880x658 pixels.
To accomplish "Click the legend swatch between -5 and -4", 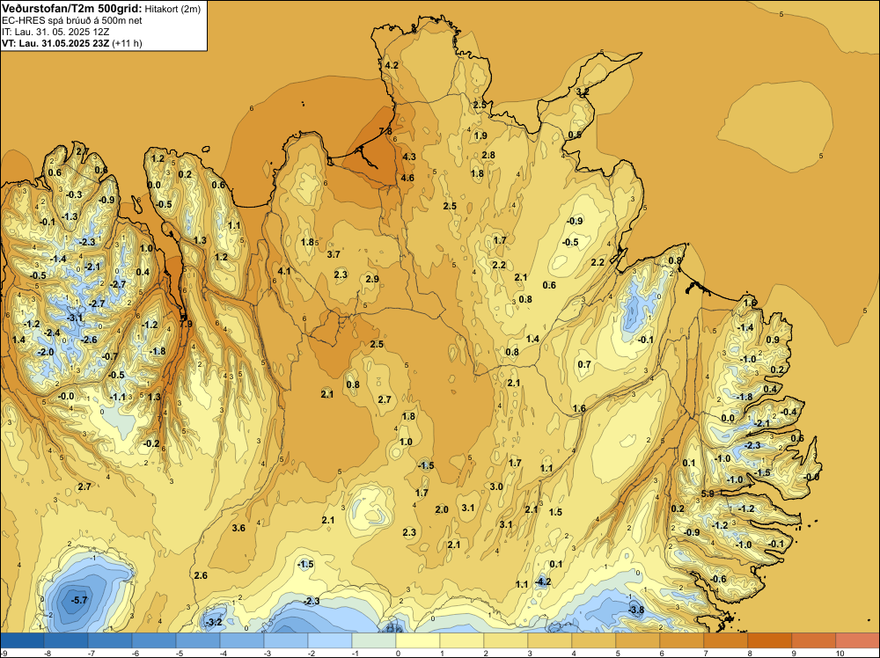I will point(197,640).
